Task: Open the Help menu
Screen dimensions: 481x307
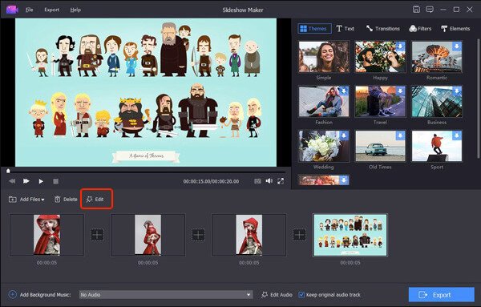Action: [x=75, y=10]
